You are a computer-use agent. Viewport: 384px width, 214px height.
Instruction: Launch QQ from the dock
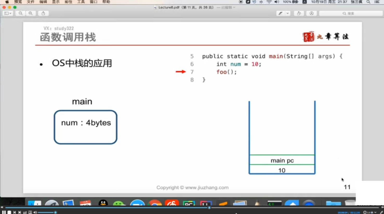point(103,204)
